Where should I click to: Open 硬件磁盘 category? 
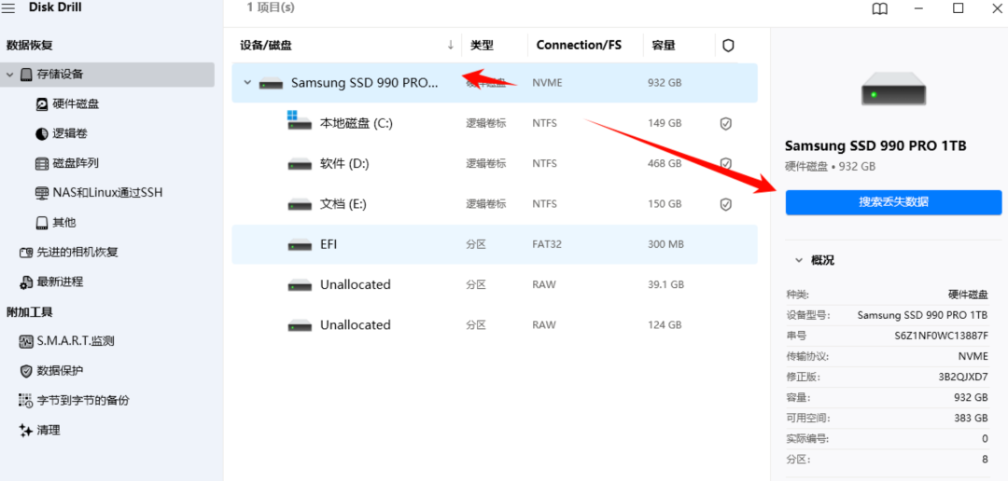click(76, 104)
